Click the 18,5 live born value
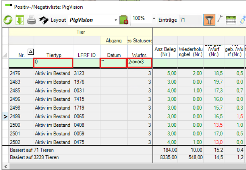The height and width of the screenshot is (170, 246). [x=214, y=73]
